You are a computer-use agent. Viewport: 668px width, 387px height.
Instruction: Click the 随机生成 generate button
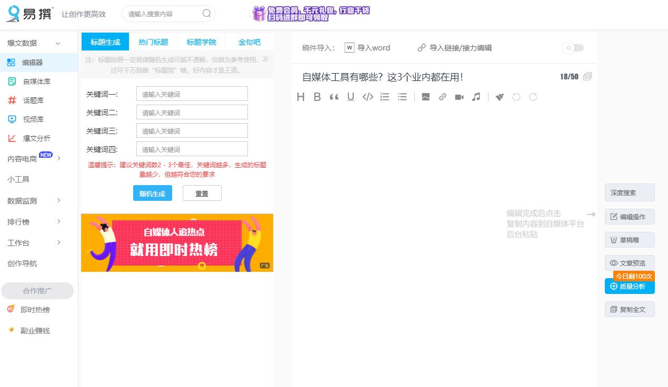(x=152, y=193)
